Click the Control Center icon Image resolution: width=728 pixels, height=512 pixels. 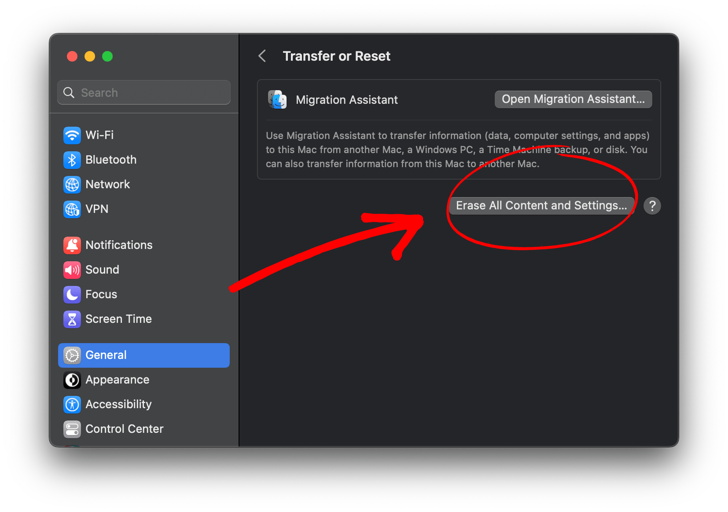(x=72, y=429)
